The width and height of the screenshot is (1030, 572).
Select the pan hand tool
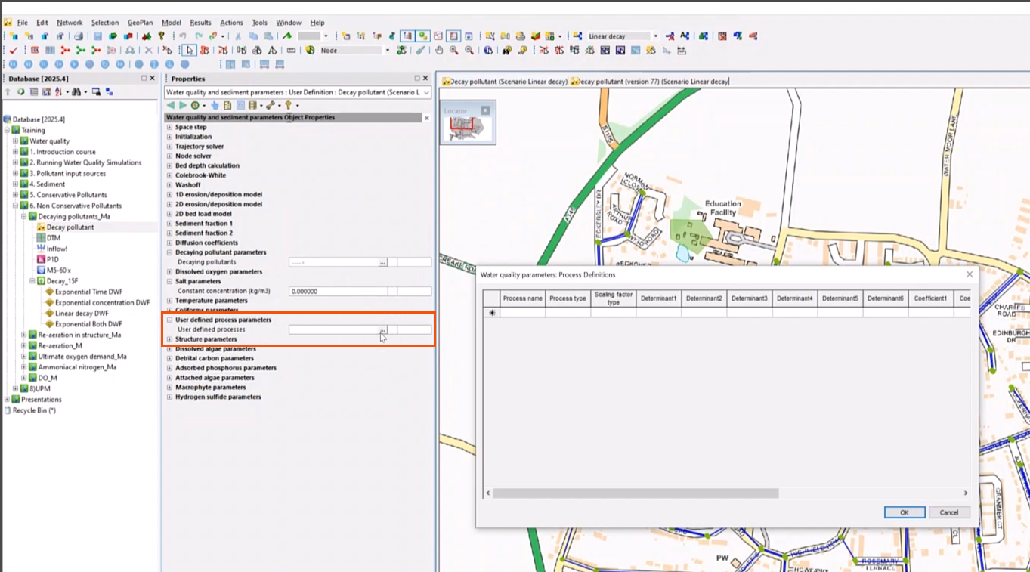tap(440, 51)
